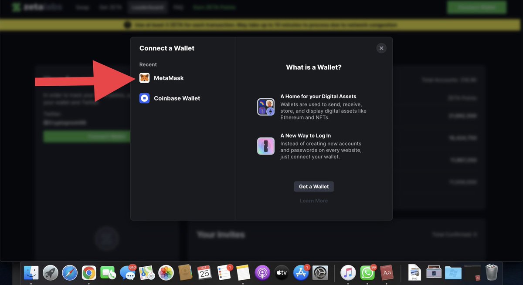This screenshot has height=285, width=523.
Task: Open Reminders from the Dock
Action: tap(224, 273)
